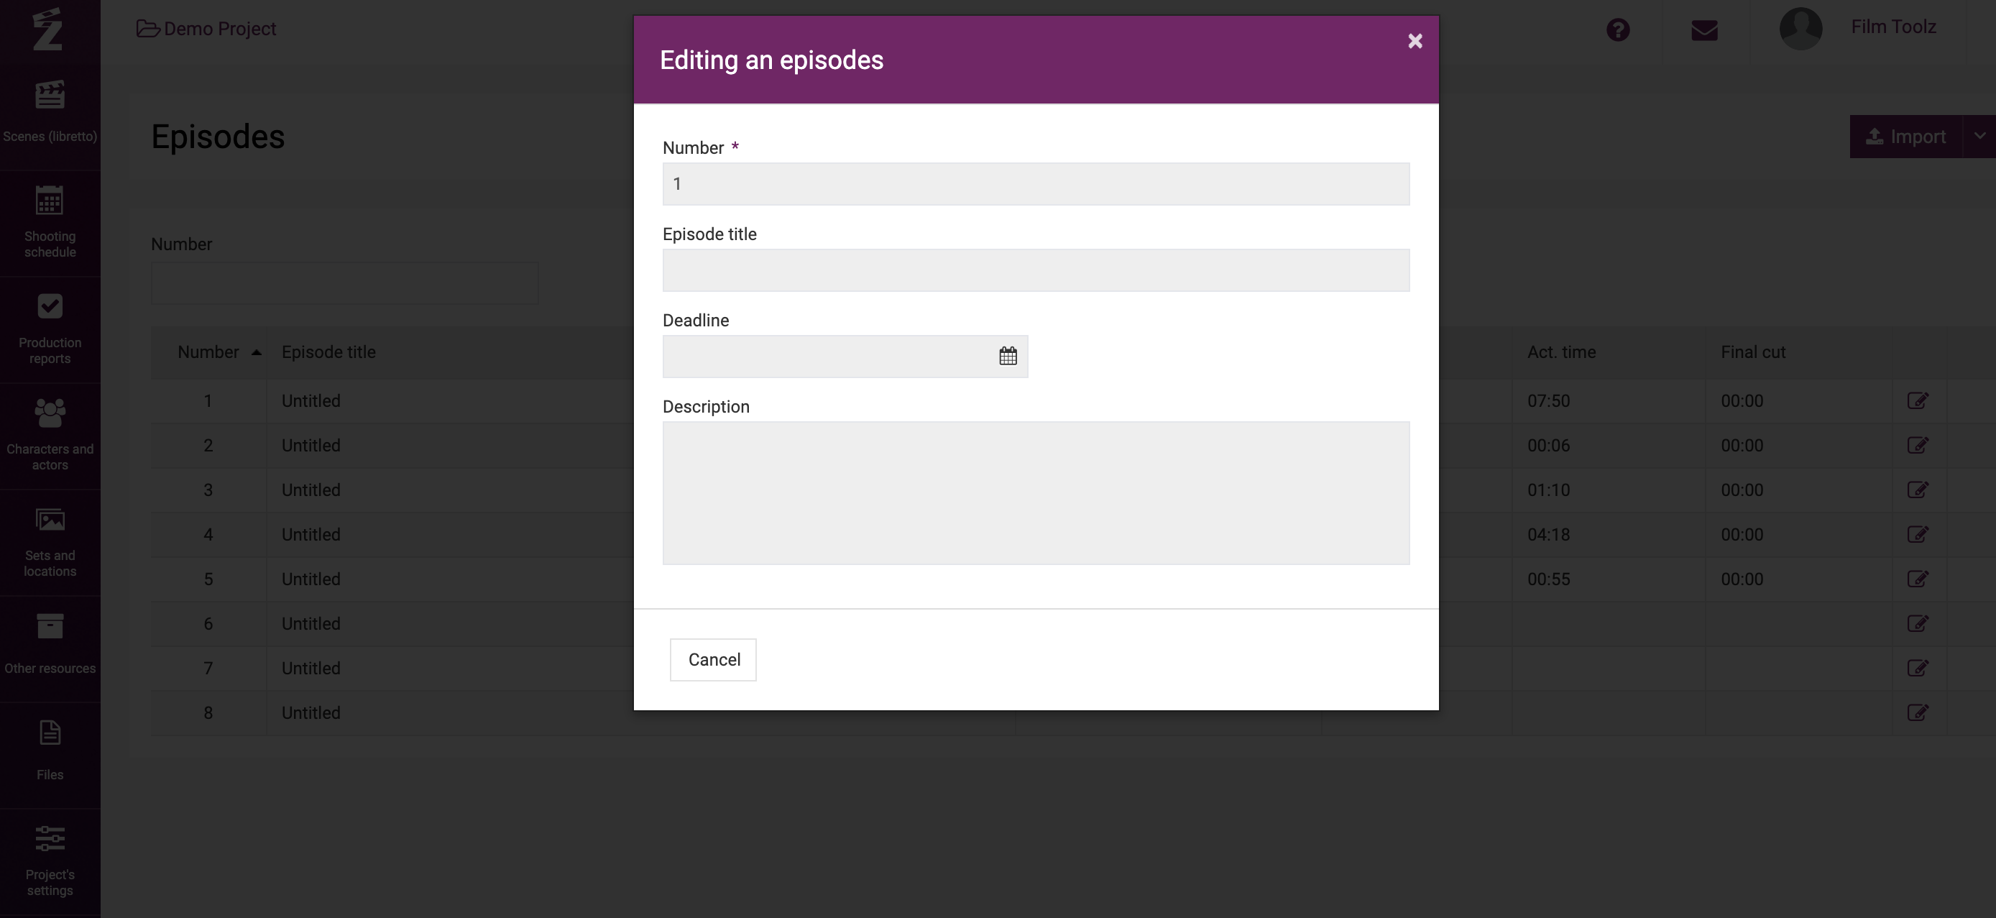The image size is (1996, 918).
Task: Sort table by Number column arrow
Action: 257,352
